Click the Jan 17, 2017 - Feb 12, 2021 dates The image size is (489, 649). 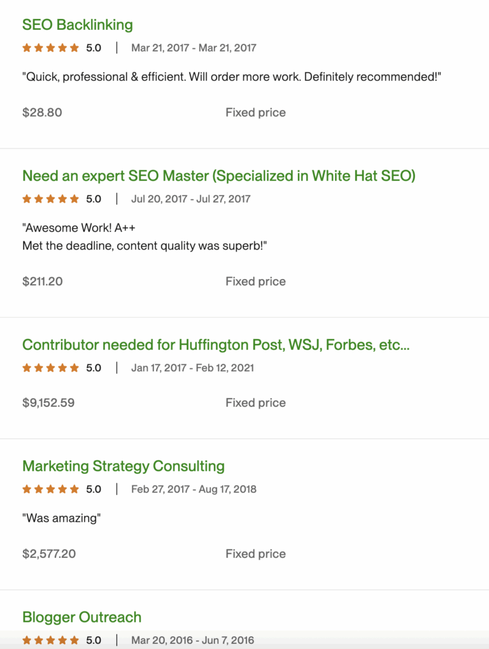point(192,367)
